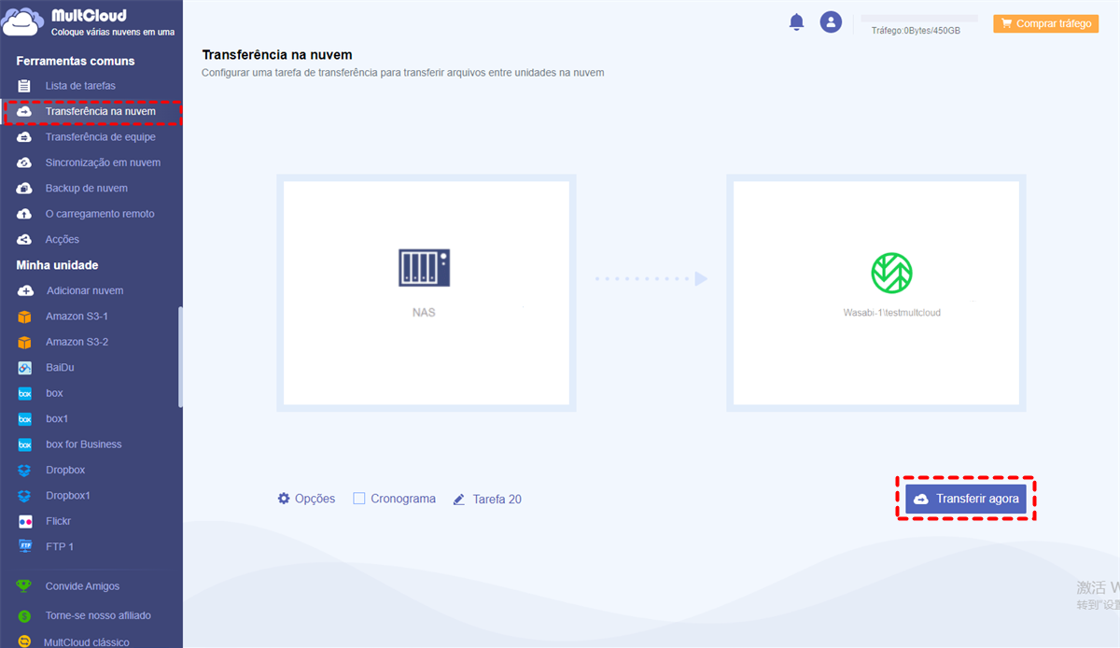The width and height of the screenshot is (1120, 648).
Task: Click the Convide Amigos trophy icon
Action: pos(25,586)
